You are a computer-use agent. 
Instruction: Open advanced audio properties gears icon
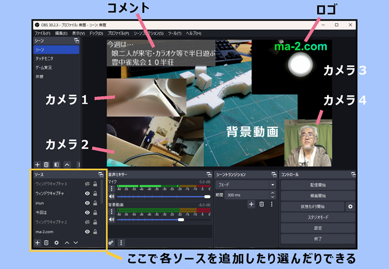111,243
